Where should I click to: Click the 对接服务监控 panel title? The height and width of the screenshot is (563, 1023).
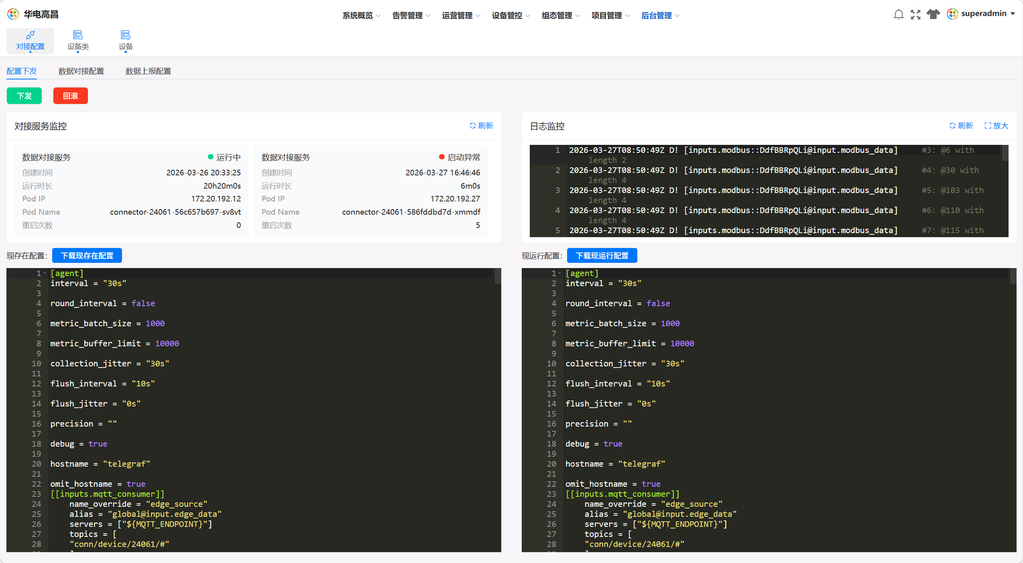(41, 126)
